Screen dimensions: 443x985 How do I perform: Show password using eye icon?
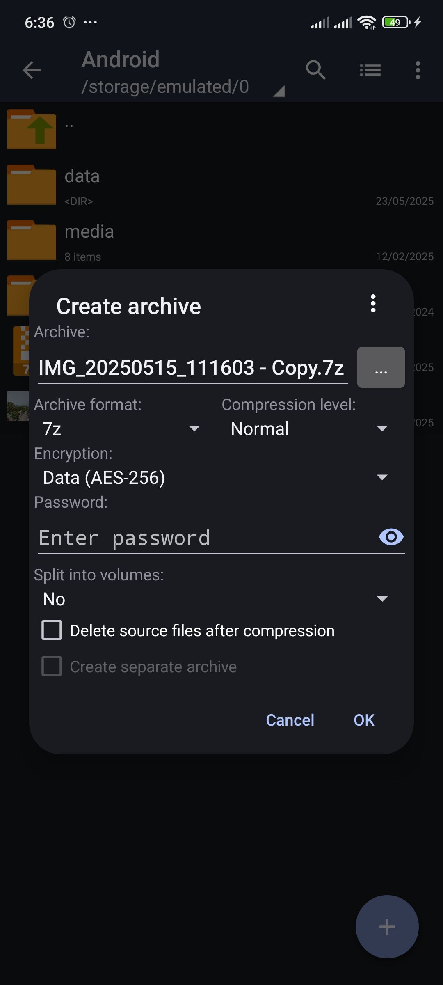coord(391,537)
